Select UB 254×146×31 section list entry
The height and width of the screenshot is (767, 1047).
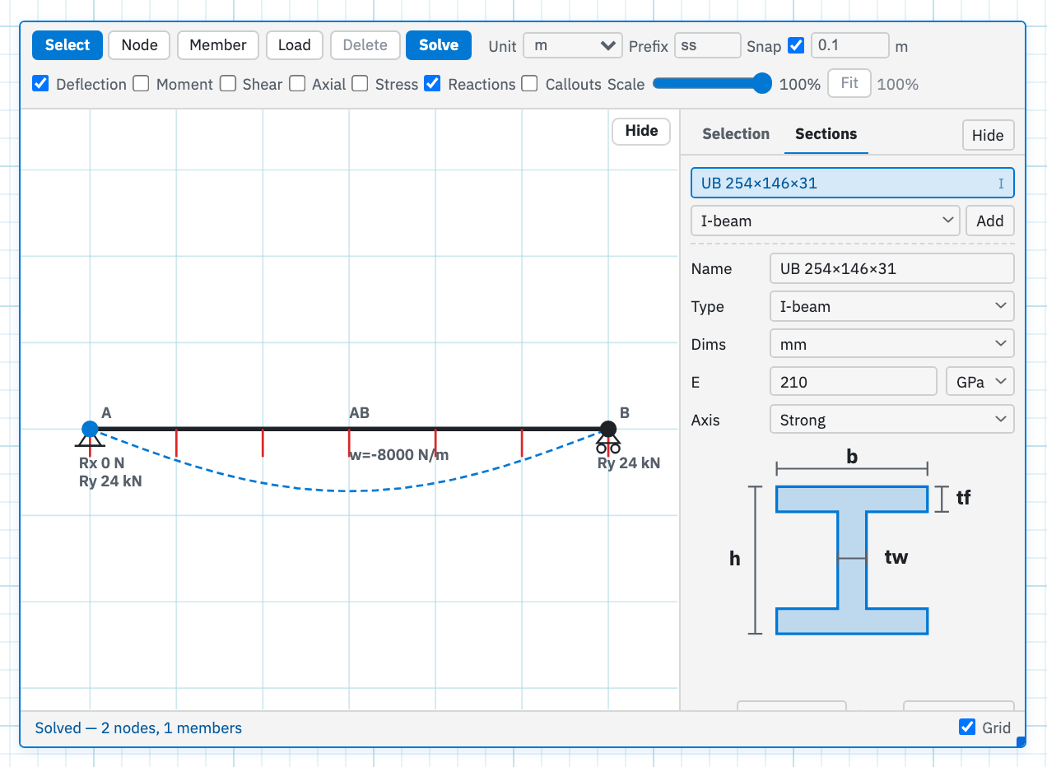(852, 183)
